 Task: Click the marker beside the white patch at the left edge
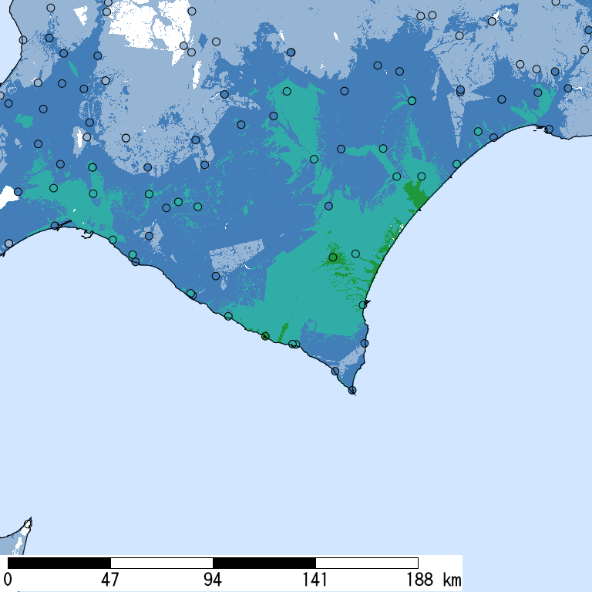(x=18, y=192)
